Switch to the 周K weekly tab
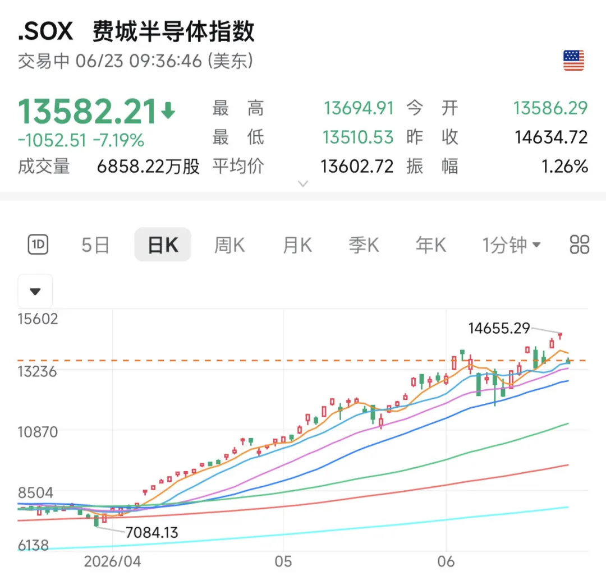This screenshot has width=606, height=576. point(229,245)
